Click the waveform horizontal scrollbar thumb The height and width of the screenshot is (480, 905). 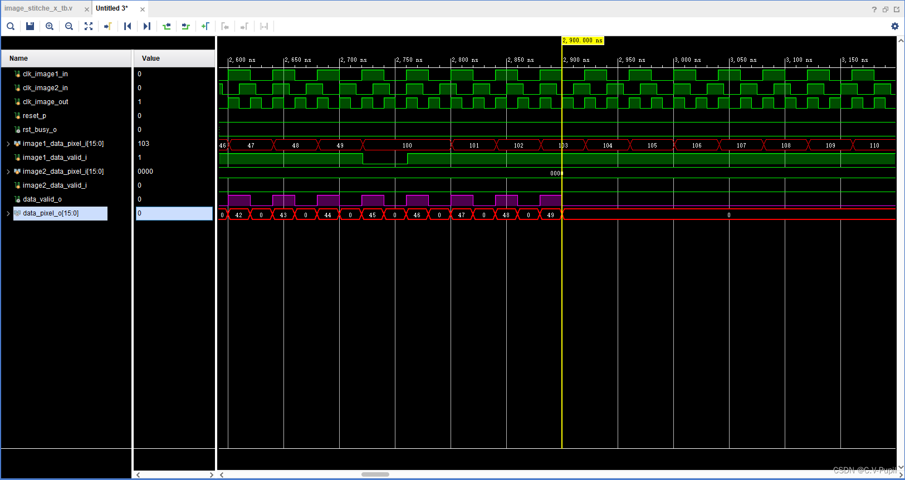(x=375, y=474)
